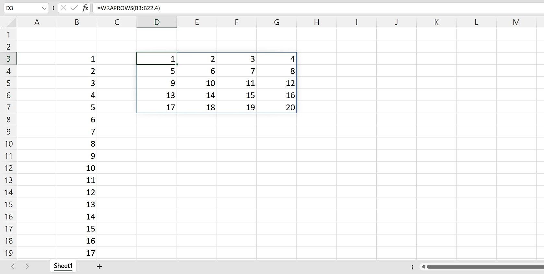Click cell B15 containing 13
Viewport: 544px width, 274px height.
[77, 204]
